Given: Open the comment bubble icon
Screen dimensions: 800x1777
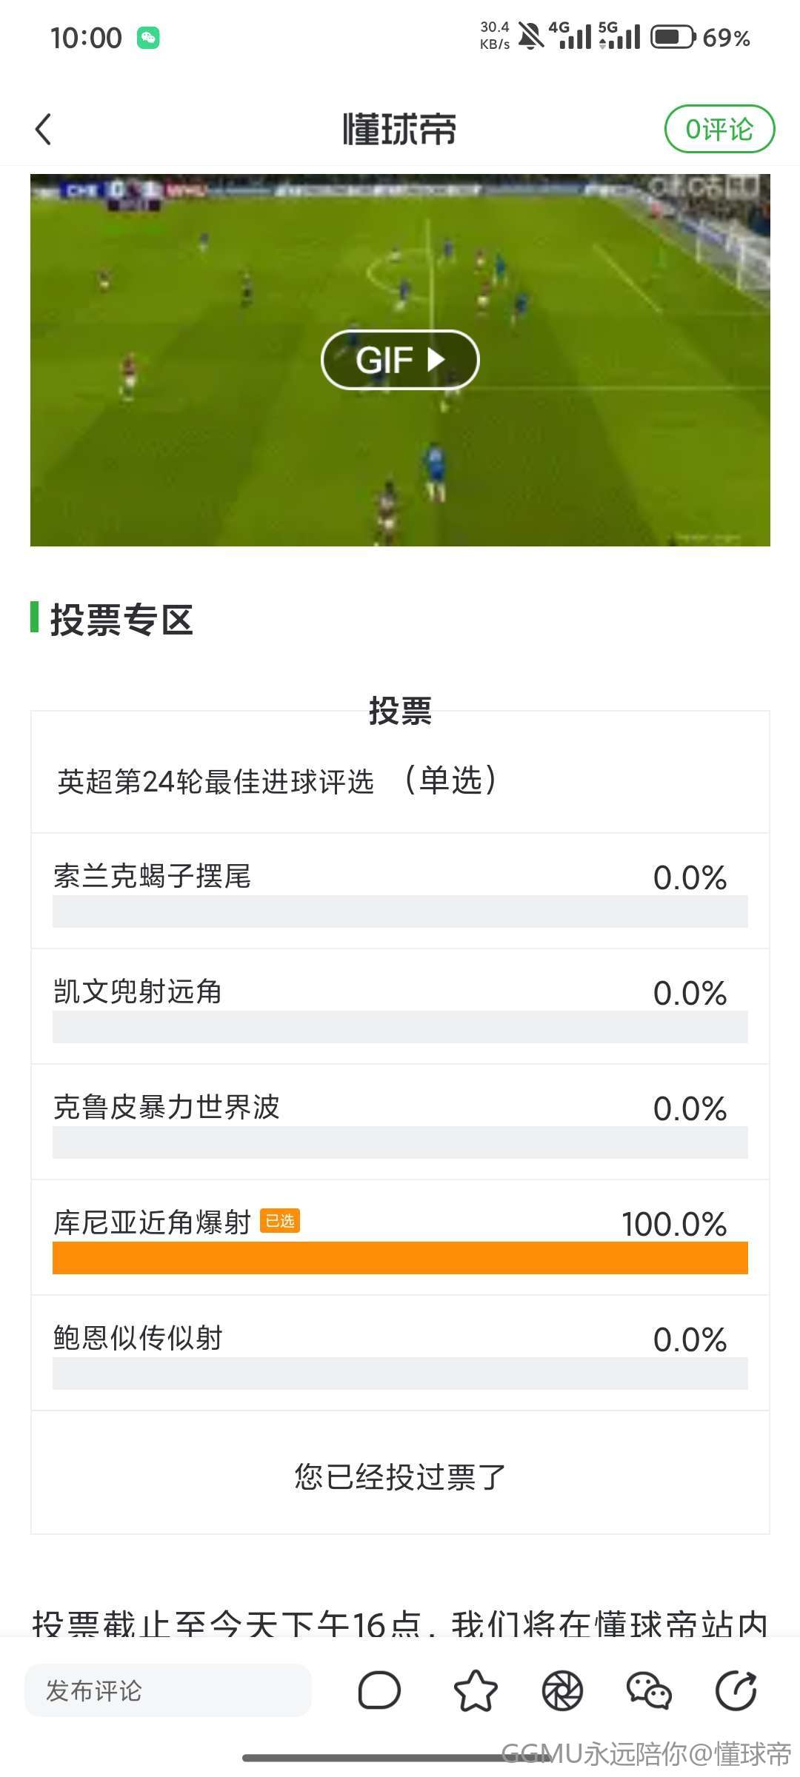Looking at the screenshot, I should pos(379,1690).
